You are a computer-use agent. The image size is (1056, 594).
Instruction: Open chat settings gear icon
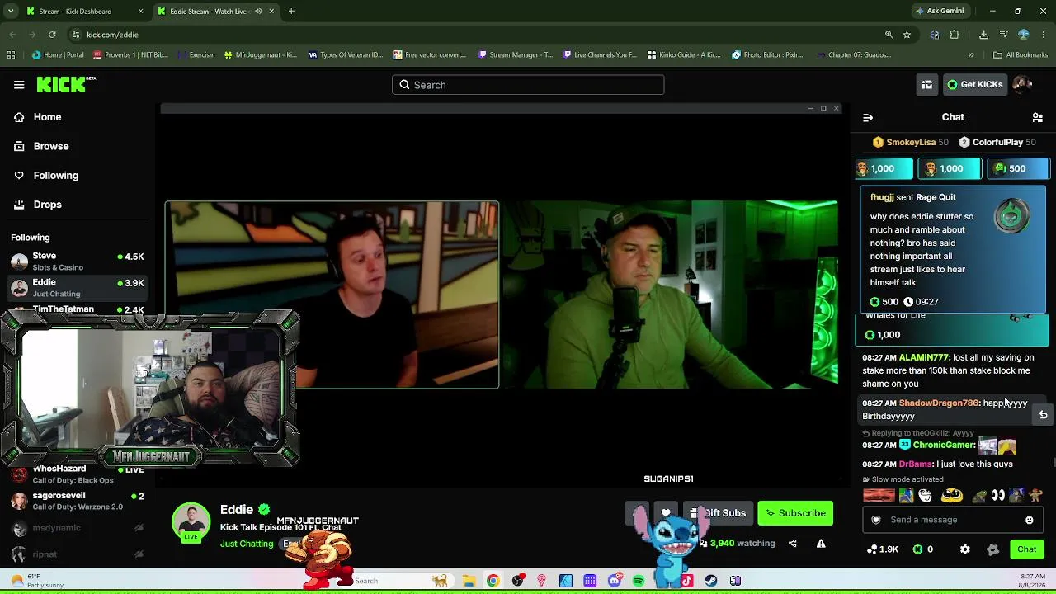pyautogui.click(x=965, y=549)
